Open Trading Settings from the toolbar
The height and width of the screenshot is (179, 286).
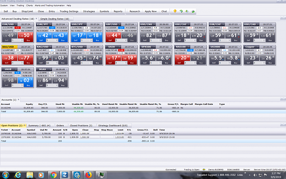(x=69, y=11)
